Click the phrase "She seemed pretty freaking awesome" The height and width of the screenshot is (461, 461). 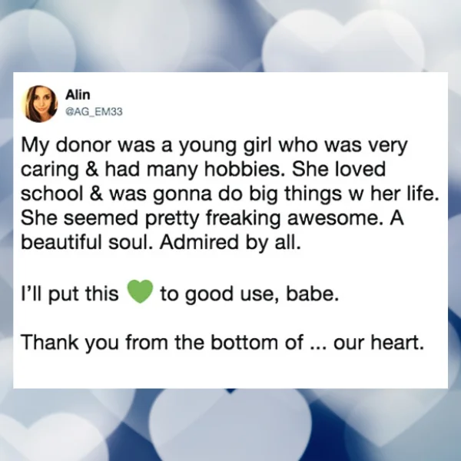(x=200, y=219)
